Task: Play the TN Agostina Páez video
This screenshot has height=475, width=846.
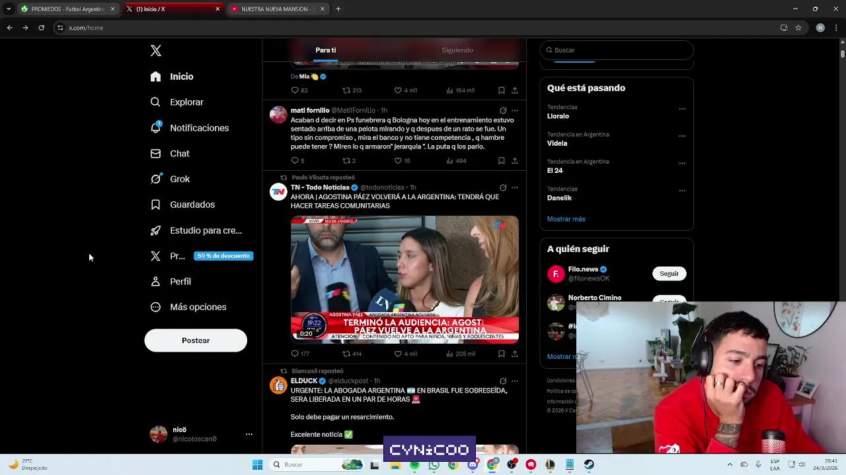Action: click(x=404, y=279)
